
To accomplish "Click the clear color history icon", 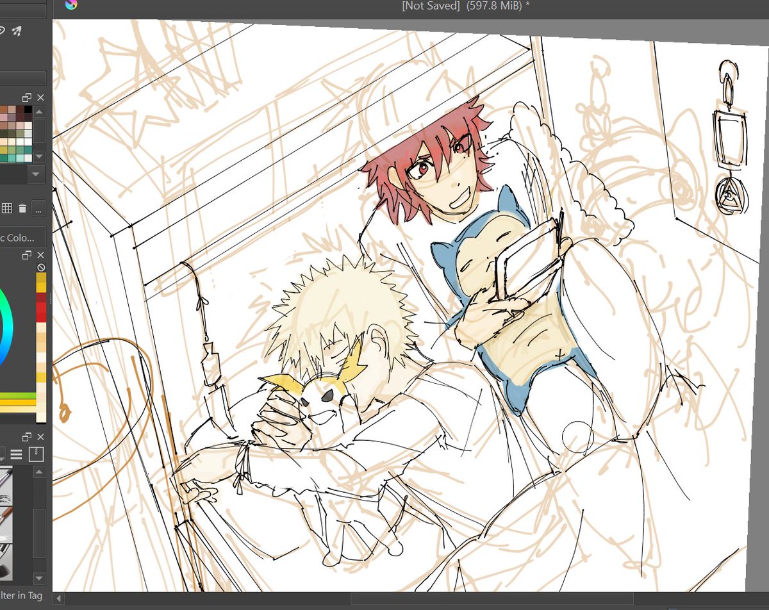I will 41,267.
